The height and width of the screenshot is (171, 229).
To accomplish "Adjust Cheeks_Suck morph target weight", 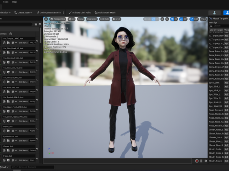I will [x=227, y=137].
